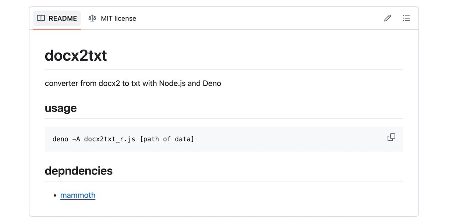This screenshot has height=224, width=449.
Task: Click the [path of data] placeholder text
Action: click(167, 139)
